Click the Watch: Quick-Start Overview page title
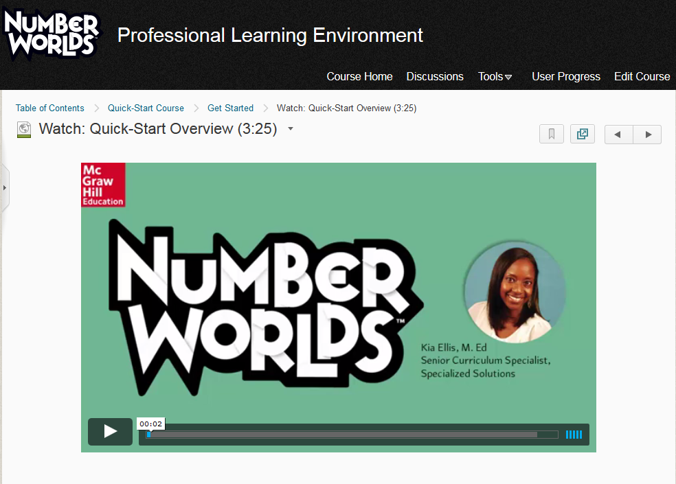Screen dimensions: 676x484 pyautogui.click(x=158, y=129)
